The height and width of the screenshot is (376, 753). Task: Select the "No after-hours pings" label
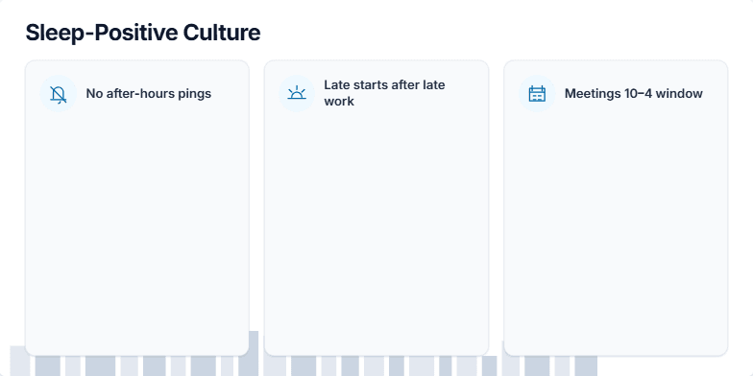(x=148, y=94)
